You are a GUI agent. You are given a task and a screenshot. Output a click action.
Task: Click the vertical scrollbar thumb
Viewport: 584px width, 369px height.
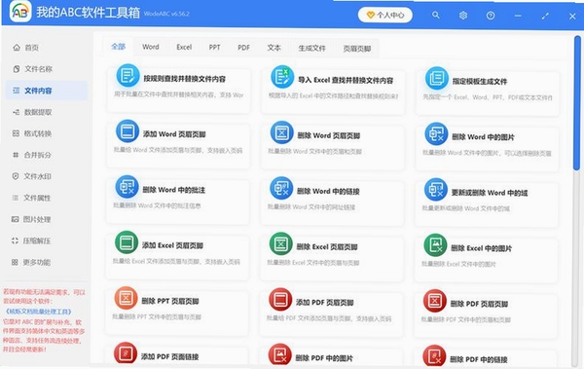[577, 103]
